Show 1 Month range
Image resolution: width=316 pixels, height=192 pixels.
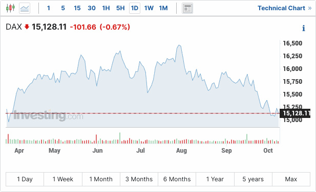coord(101,179)
